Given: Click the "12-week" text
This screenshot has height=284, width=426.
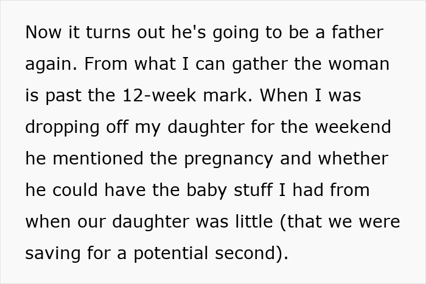Looking at the screenshot, I should click(159, 95).
